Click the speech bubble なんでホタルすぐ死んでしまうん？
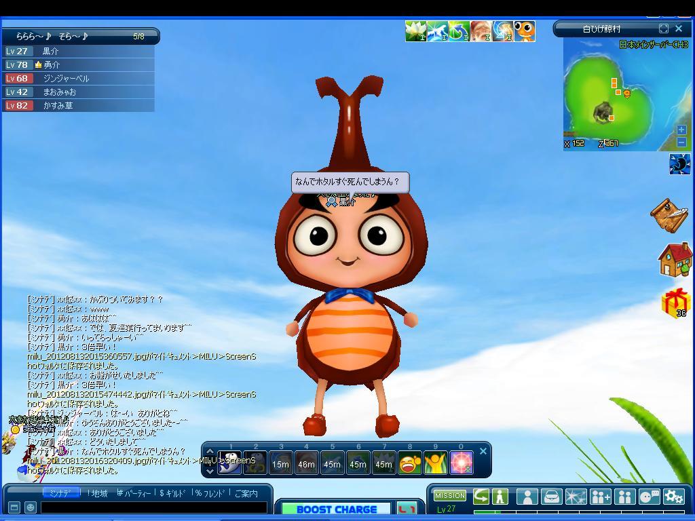The image size is (695, 521). coord(350,182)
